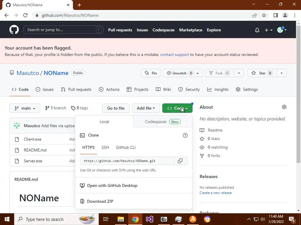Click Go to file button
Screen dimensions: 301x225
click(116, 108)
